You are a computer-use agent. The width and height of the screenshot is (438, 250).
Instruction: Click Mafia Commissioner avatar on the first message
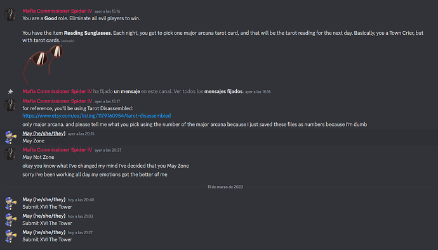point(10,15)
